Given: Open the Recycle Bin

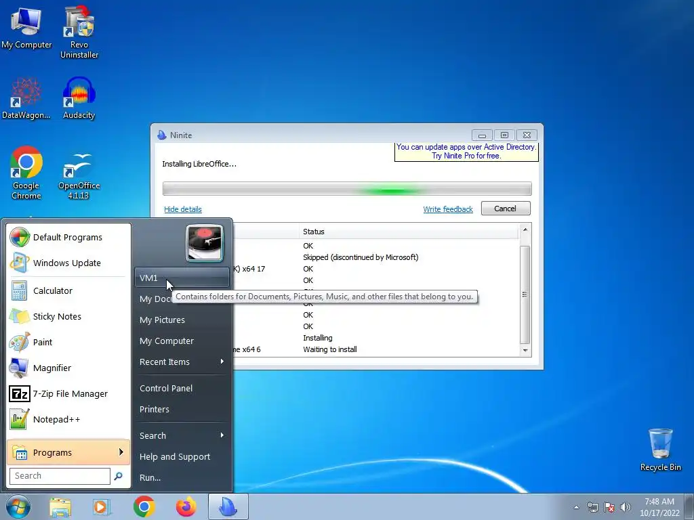Looking at the screenshot, I should (660, 450).
